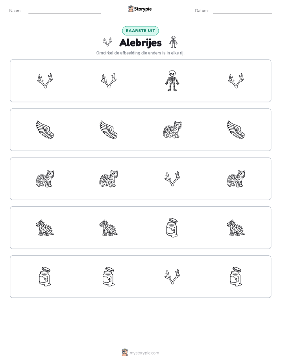The height and width of the screenshot is (364, 281).
Task: Open the mystorypie.com footer link
Action: click(x=144, y=353)
